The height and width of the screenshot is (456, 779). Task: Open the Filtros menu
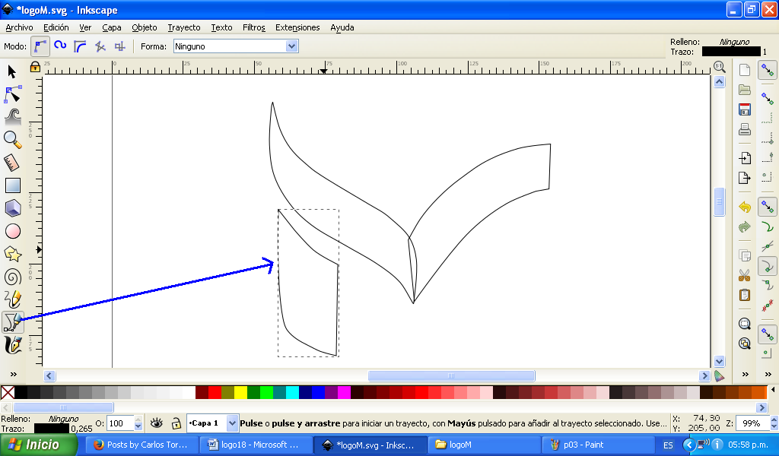click(254, 27)
